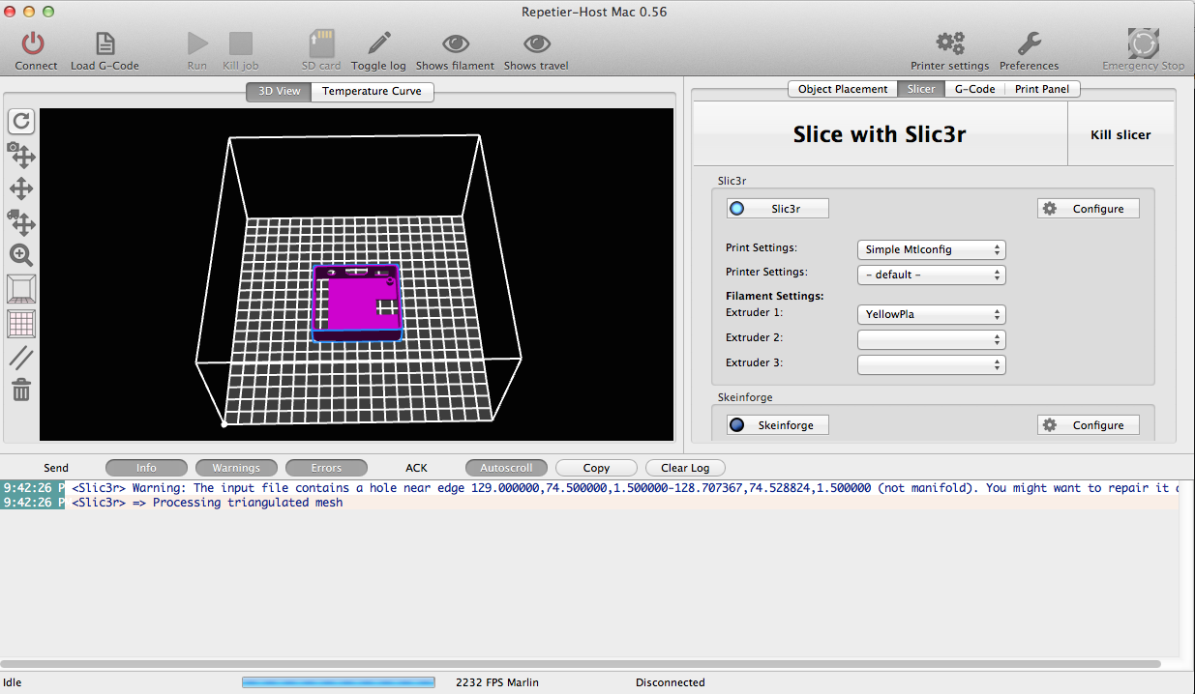Open Extruder 2 dropdown

click(x=932, y=339)
